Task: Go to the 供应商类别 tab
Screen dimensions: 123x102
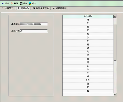Action: click(x=60, y=8)
